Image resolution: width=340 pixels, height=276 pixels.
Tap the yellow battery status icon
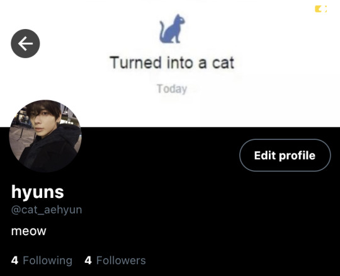[321, 9]
